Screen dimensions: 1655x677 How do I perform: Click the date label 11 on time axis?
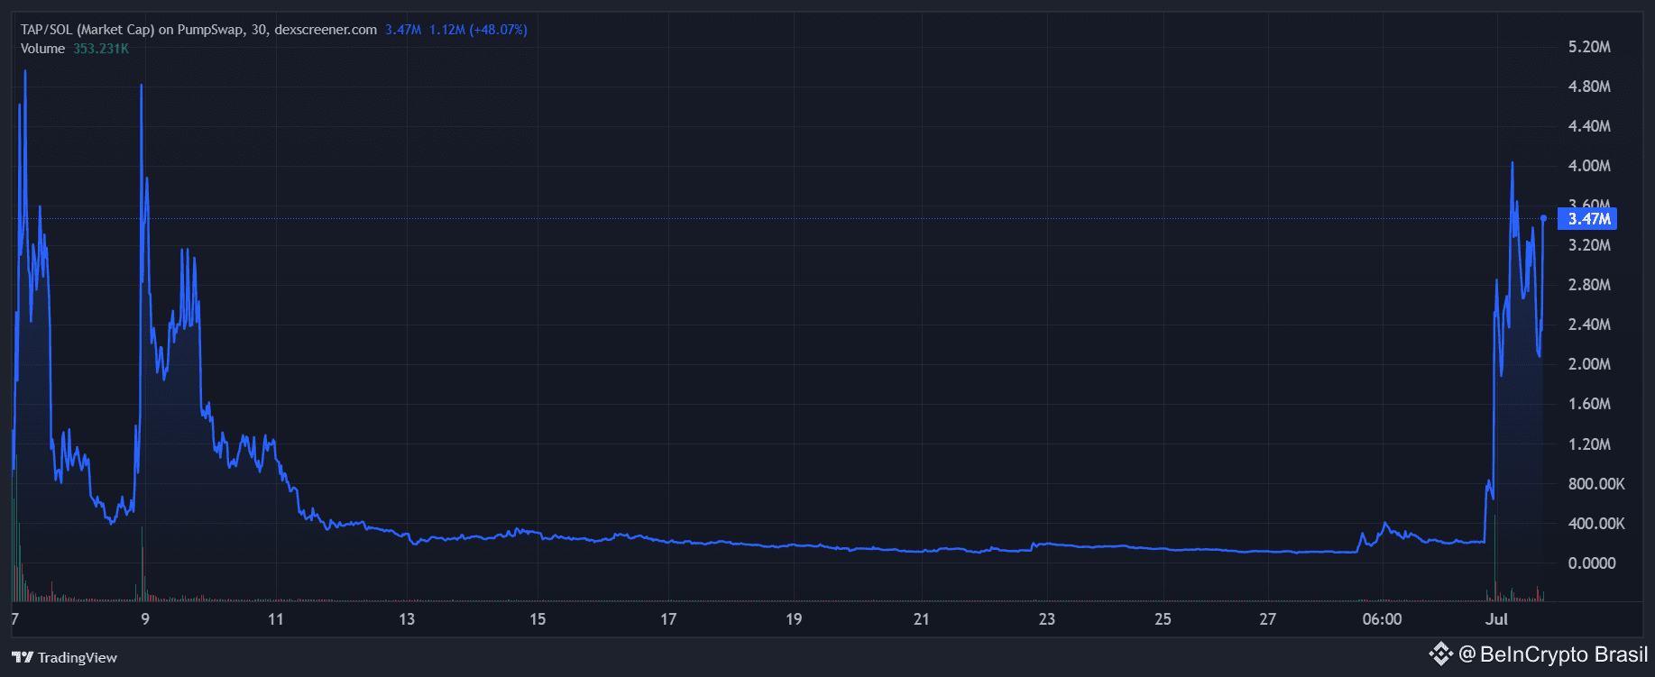click(276, 619)
